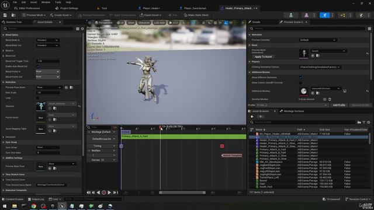Viewport: 374px width, 210px height.
Task: Step one frame forward in transport controls
Action: (115, 192)
